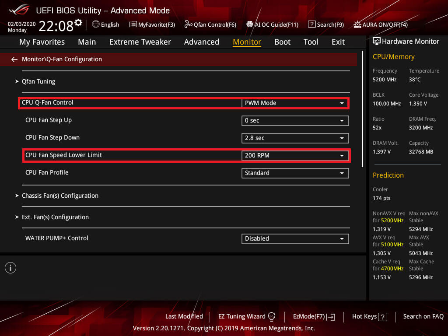The image size is (448, 336).
Task: Open Search(F9) label
Action: pyautogui.click(x=330, y=24)
